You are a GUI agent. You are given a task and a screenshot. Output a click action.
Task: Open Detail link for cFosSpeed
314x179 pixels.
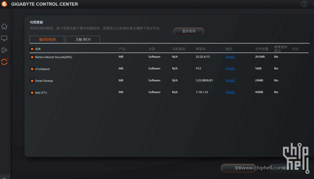pos(230,68)
